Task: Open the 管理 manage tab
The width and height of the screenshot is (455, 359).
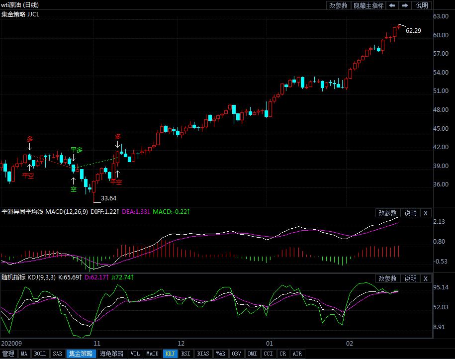Action: click(8, 354)
